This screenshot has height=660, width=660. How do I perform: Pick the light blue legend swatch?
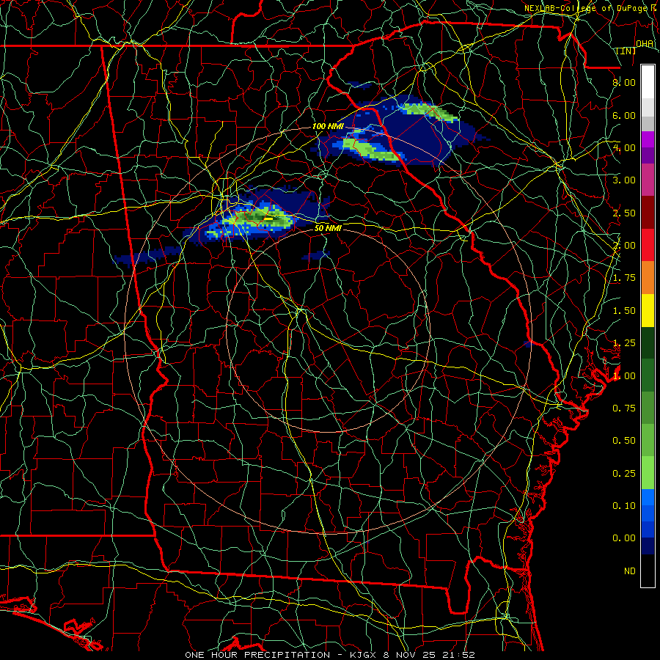[648, 497]
